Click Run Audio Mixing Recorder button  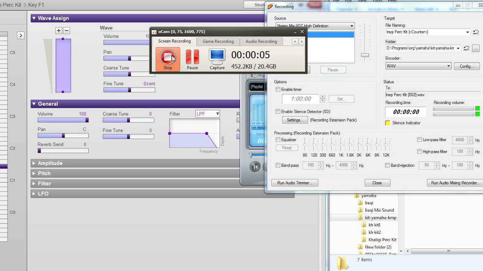tap(455, 183)
